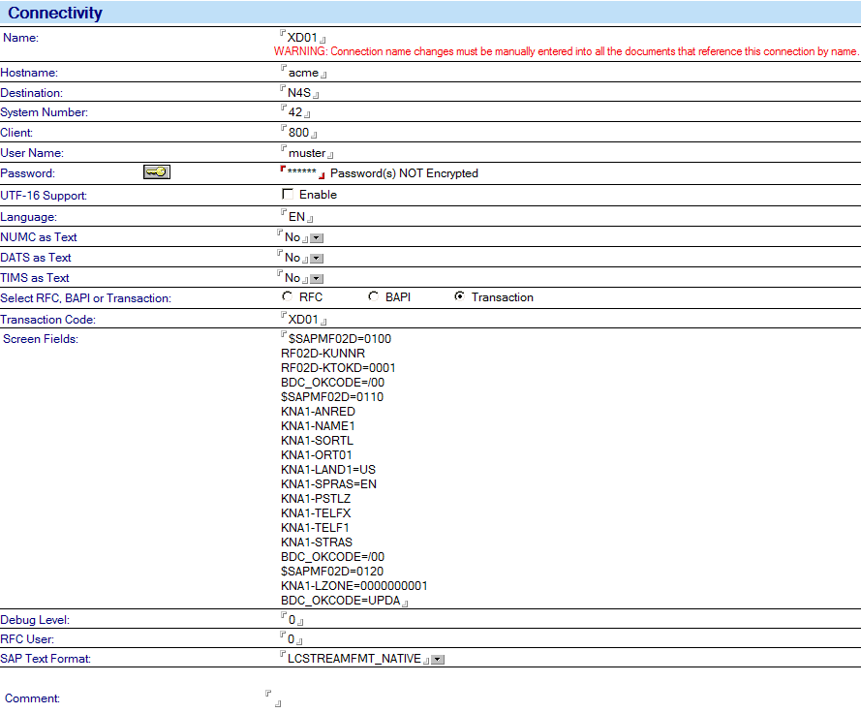Screen dimensions: 861x713
Task: Open the NUMC as Text dropdown
Action: pyautogui.click(x=317, y=238)
